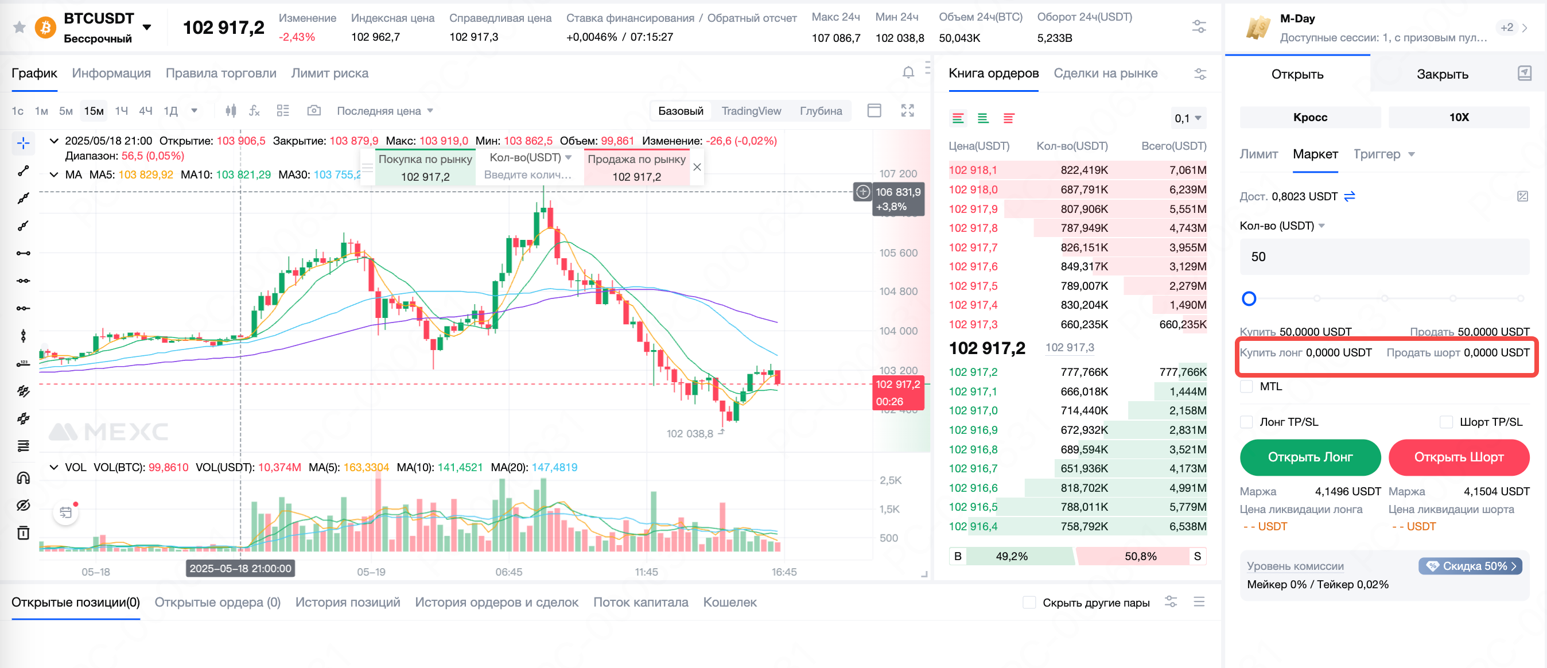Image resolution: width=1547 pixels, height=668 pixels.
Task: Click the middle 50% point on amount slider
Action: [x=1384, y=298]
